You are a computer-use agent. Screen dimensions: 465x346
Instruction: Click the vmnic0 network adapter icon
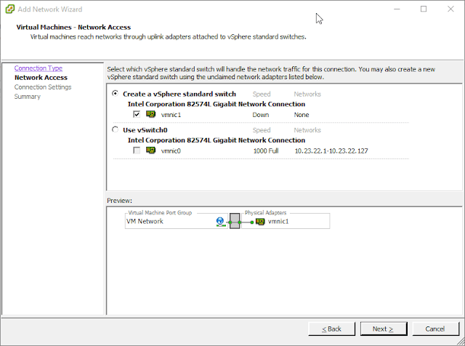pos(150,150)
